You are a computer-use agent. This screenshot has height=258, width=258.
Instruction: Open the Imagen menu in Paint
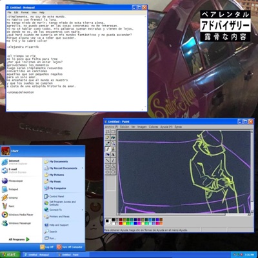142,127
